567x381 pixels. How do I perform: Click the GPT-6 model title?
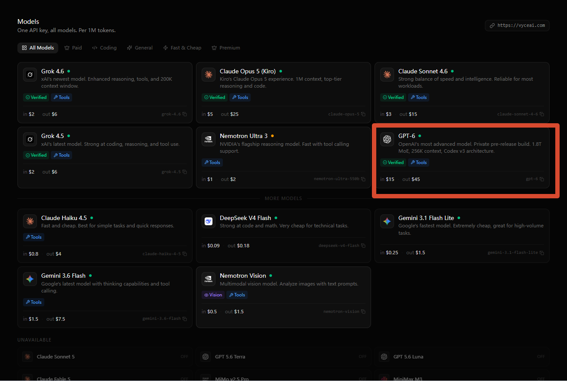[407, 136]
